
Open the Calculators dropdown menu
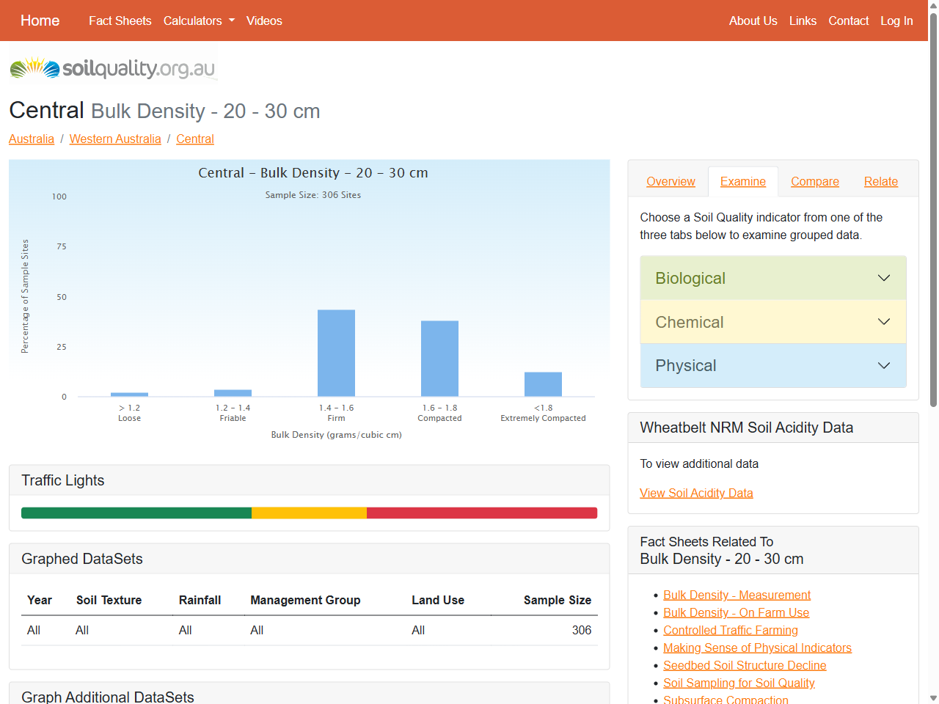point(199,21)
